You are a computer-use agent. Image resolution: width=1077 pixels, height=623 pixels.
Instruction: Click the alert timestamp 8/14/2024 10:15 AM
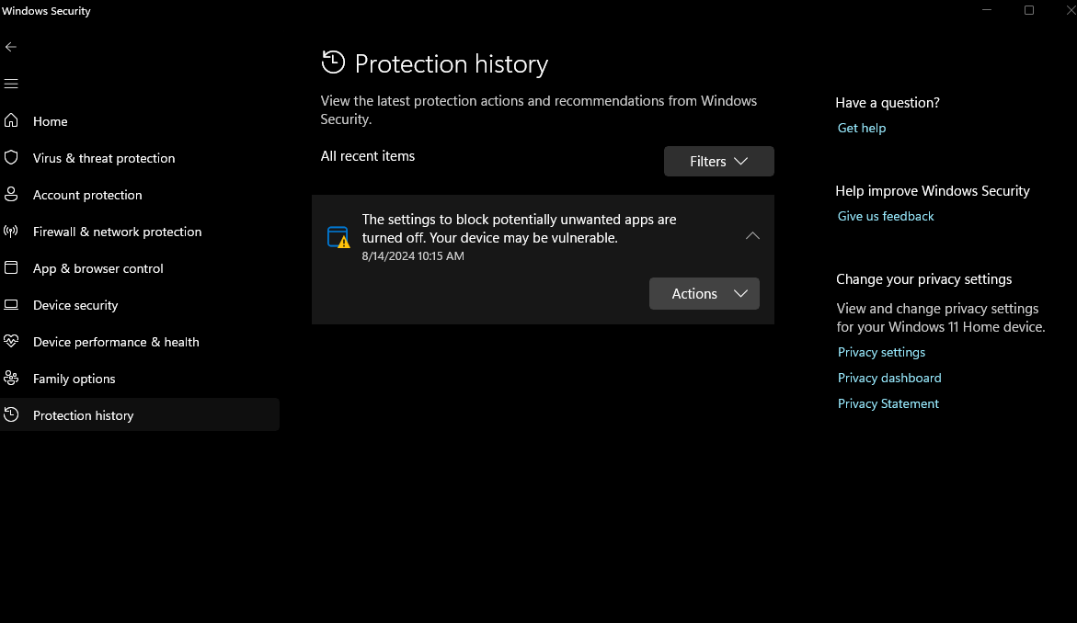tap(413, 256)
